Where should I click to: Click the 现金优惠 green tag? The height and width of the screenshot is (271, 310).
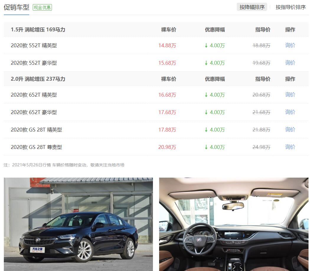[x=42, y=7]
